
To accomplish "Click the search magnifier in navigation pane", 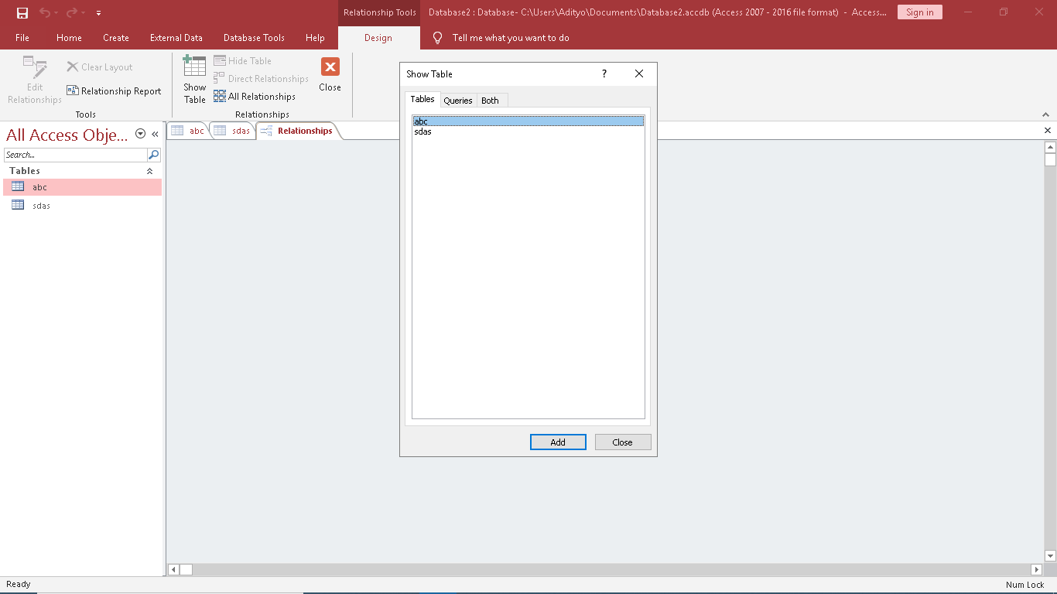I will click(153, 155).
